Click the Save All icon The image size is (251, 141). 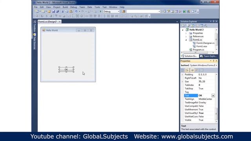58,11
